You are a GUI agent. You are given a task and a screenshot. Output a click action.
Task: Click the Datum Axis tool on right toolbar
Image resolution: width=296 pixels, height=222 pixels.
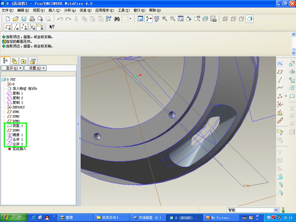pyautogui.click(x=280, y=80)
